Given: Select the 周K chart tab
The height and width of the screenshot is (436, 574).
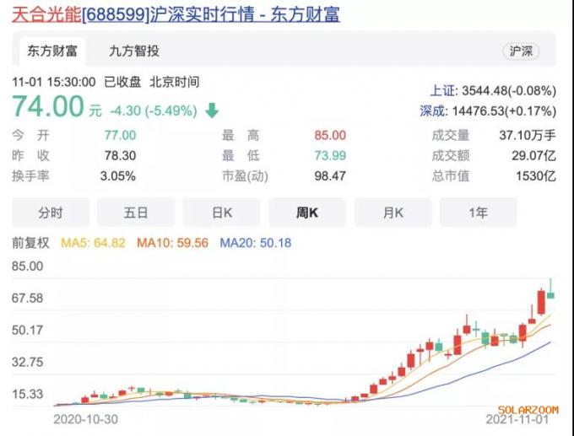Looking at the screenshot, I should pyautogui.click(x=307, y=213).
